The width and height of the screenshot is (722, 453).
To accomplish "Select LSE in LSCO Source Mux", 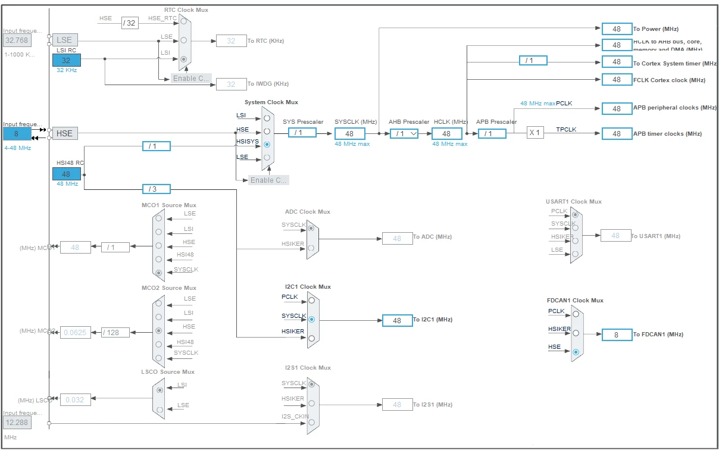I will [x=159, y=408].
